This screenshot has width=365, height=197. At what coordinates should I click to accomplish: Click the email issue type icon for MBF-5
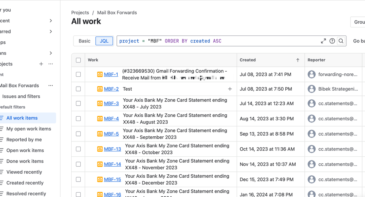(100, 134)
